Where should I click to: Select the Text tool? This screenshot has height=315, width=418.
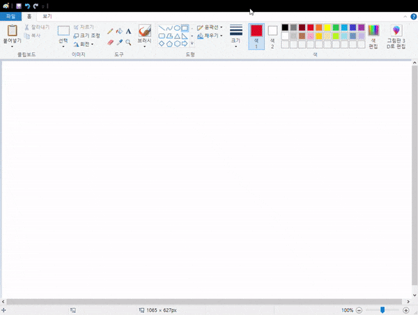pyautogui.click(x=128, y=31)
